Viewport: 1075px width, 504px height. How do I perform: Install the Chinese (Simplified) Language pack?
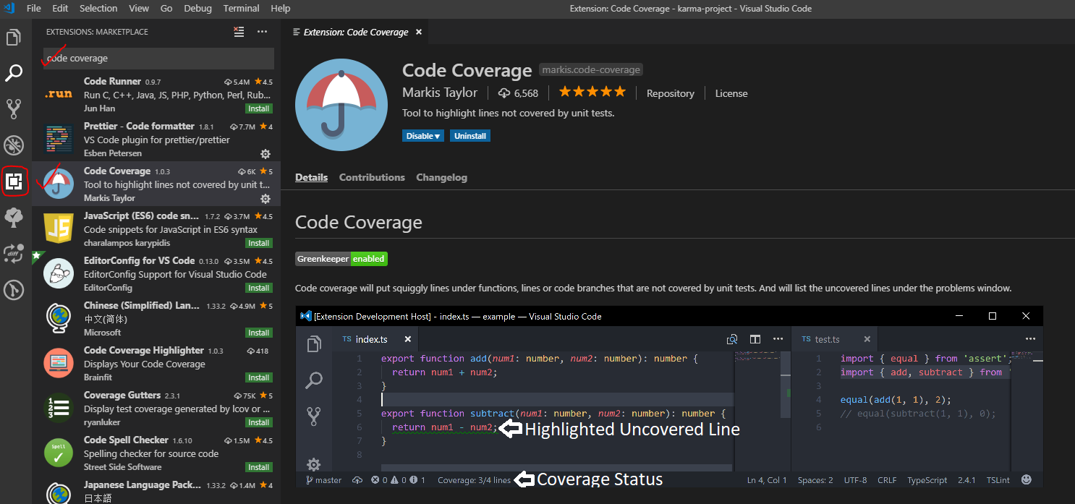pyautogui.click(x=258, y=333)
